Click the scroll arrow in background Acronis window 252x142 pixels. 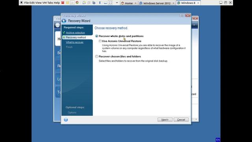[x=196, y=119]
